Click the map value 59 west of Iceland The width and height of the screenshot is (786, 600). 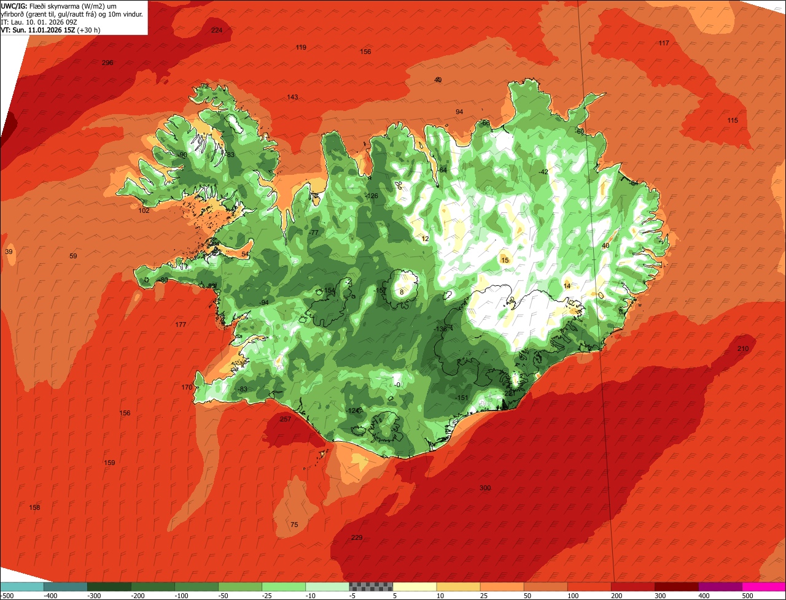coord(73,256)
